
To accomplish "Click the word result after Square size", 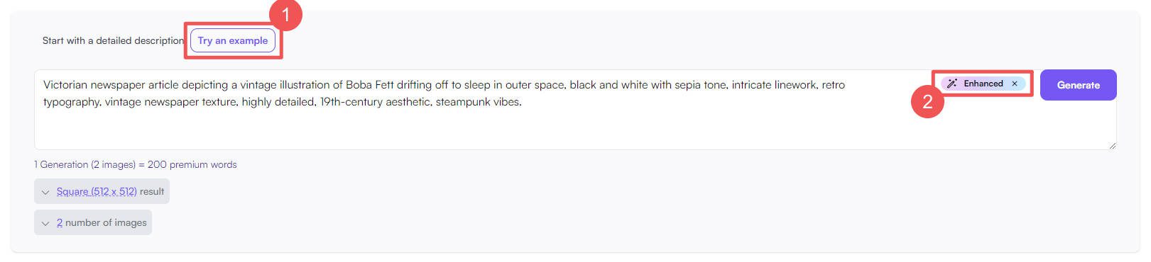I will [152, 191].
